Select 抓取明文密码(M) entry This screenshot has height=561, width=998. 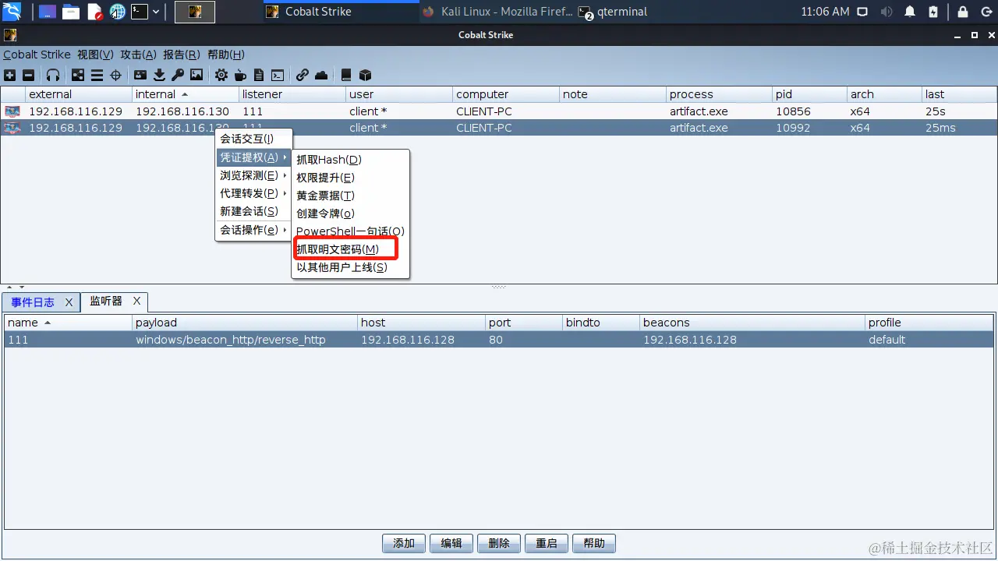pyautogui.click(x=351, y=249)
